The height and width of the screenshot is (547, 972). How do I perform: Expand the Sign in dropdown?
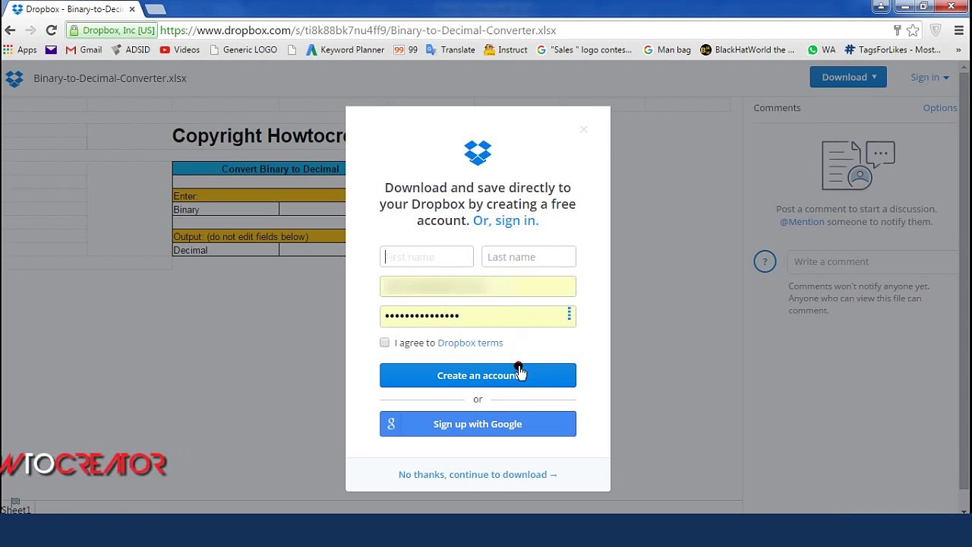click(929, 77)
